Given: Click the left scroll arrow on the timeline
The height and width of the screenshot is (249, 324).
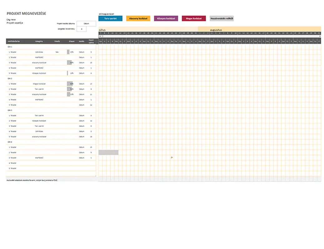Looking at the screenshot, I should pyautogui.click(x=99, y=36).
